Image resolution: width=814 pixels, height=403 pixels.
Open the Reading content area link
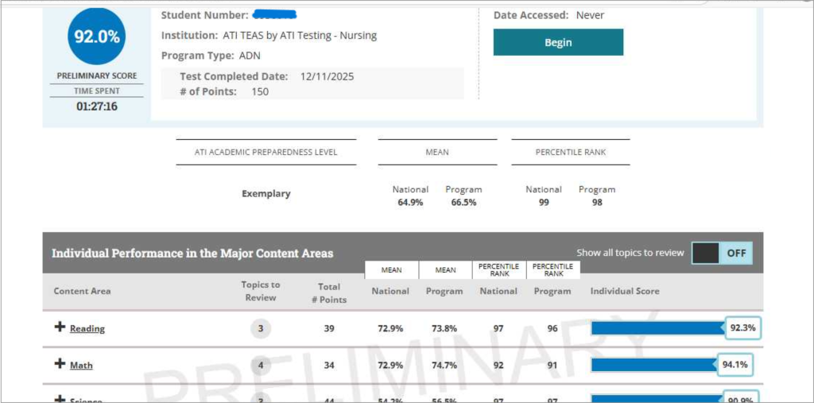point(87,328)
